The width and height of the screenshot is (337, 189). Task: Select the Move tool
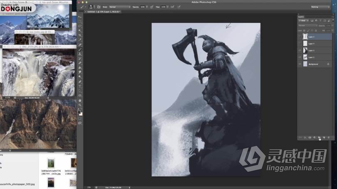[80, 17]
